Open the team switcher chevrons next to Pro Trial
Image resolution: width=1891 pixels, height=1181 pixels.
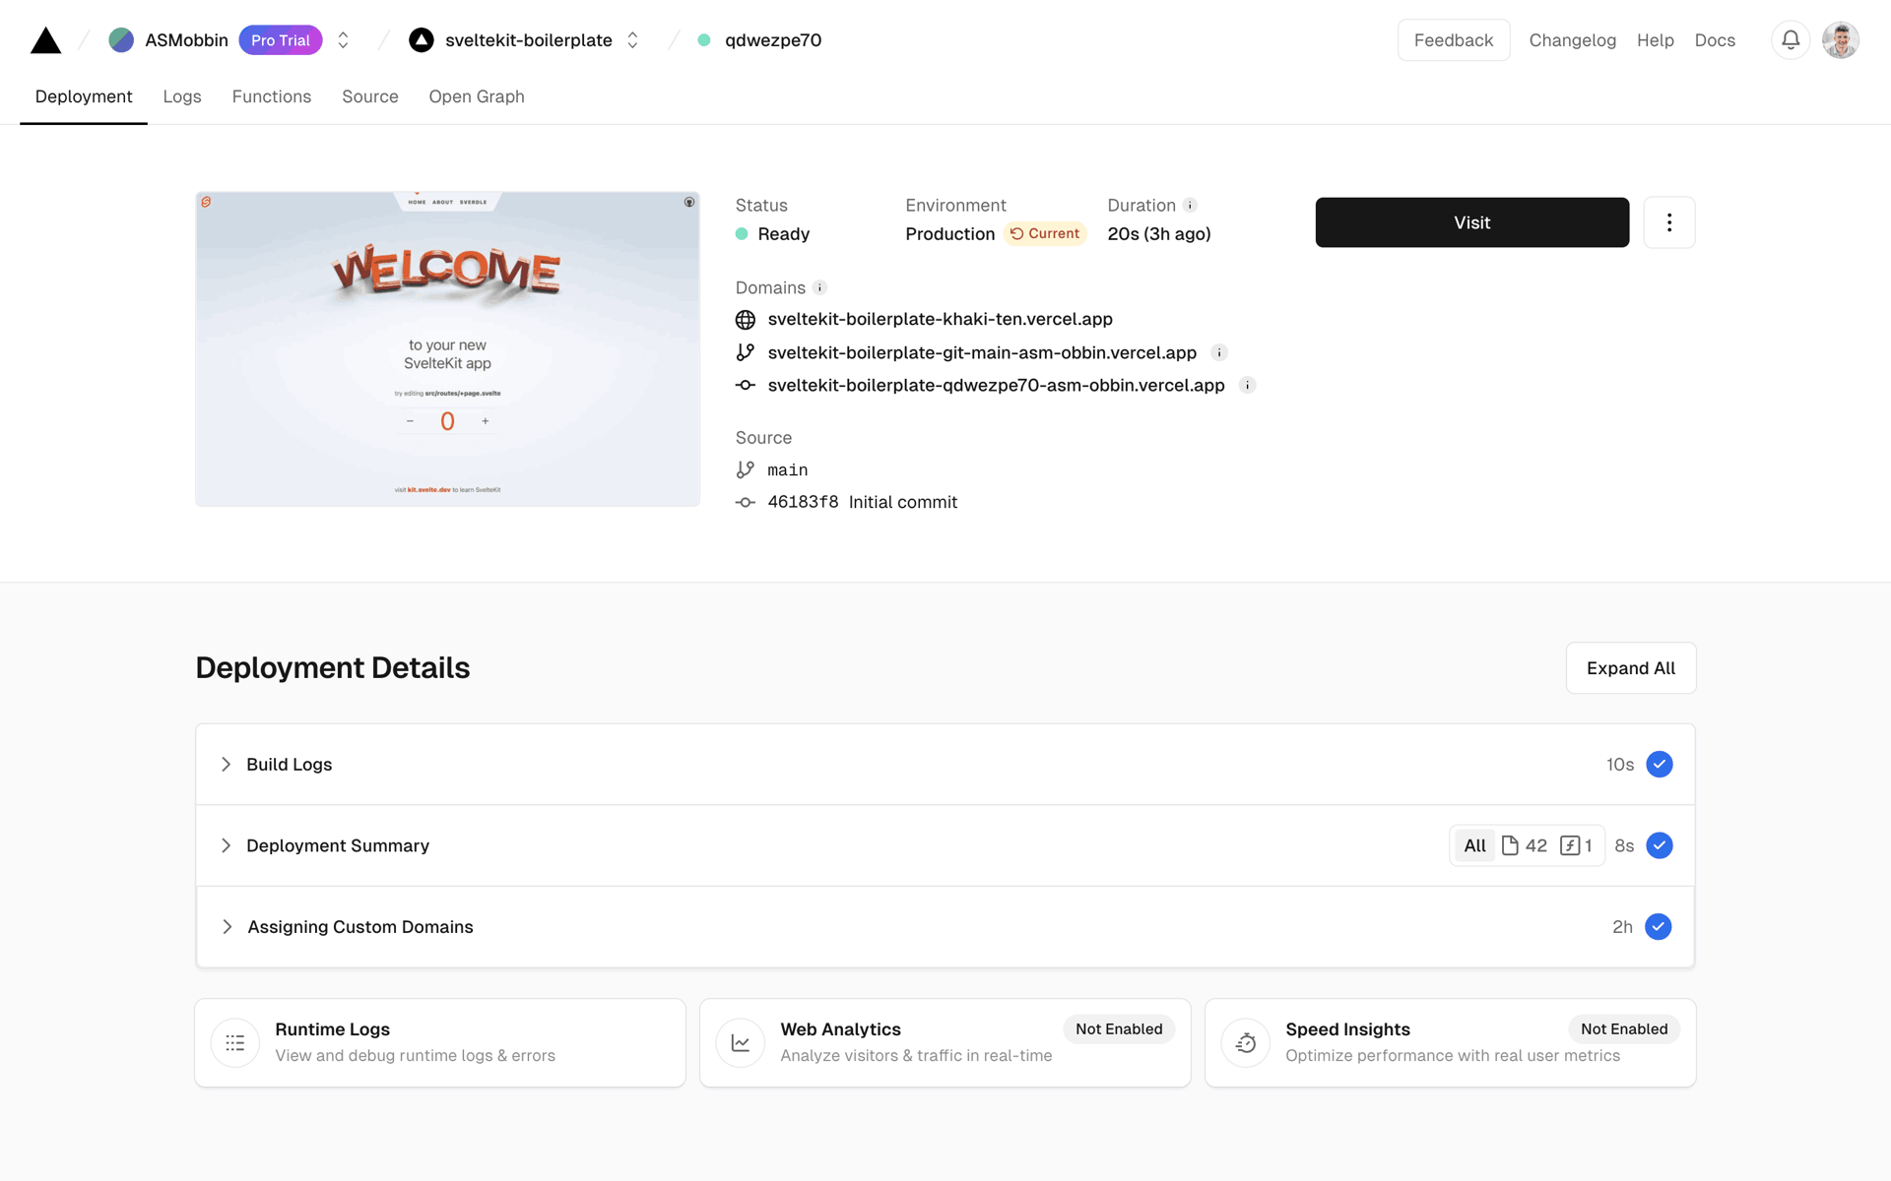pos(343,40)
